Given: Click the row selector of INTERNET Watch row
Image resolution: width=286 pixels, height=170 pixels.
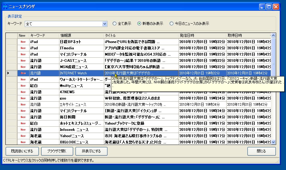Looking at the screenshot, I should click(12, 73).
